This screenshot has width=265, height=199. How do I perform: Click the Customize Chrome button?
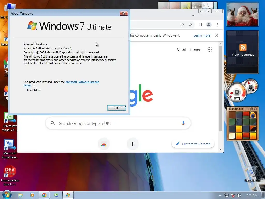(x=193, y=144)
